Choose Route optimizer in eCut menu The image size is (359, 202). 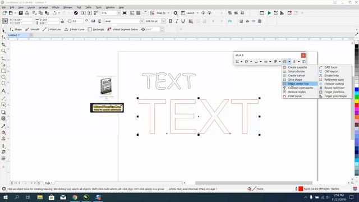coord(335,88)
